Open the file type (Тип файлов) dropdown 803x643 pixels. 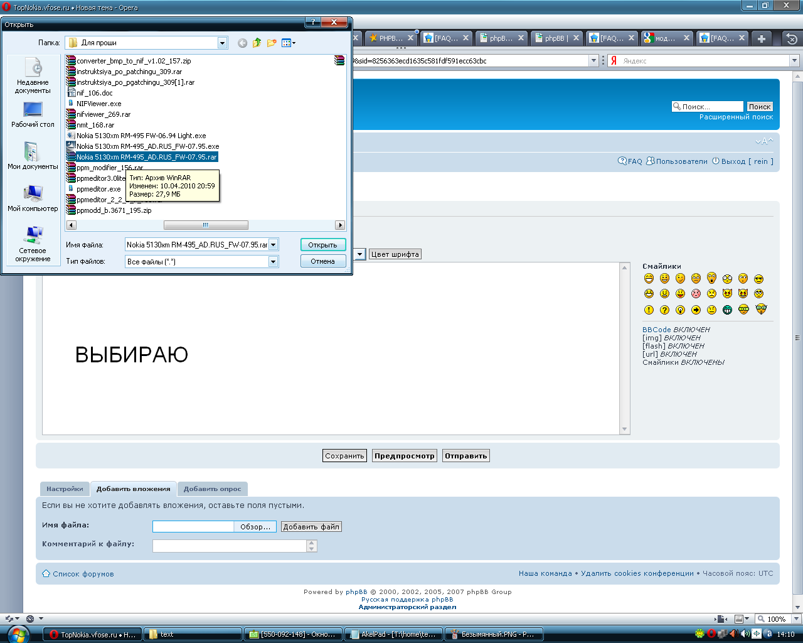[274, 262]
